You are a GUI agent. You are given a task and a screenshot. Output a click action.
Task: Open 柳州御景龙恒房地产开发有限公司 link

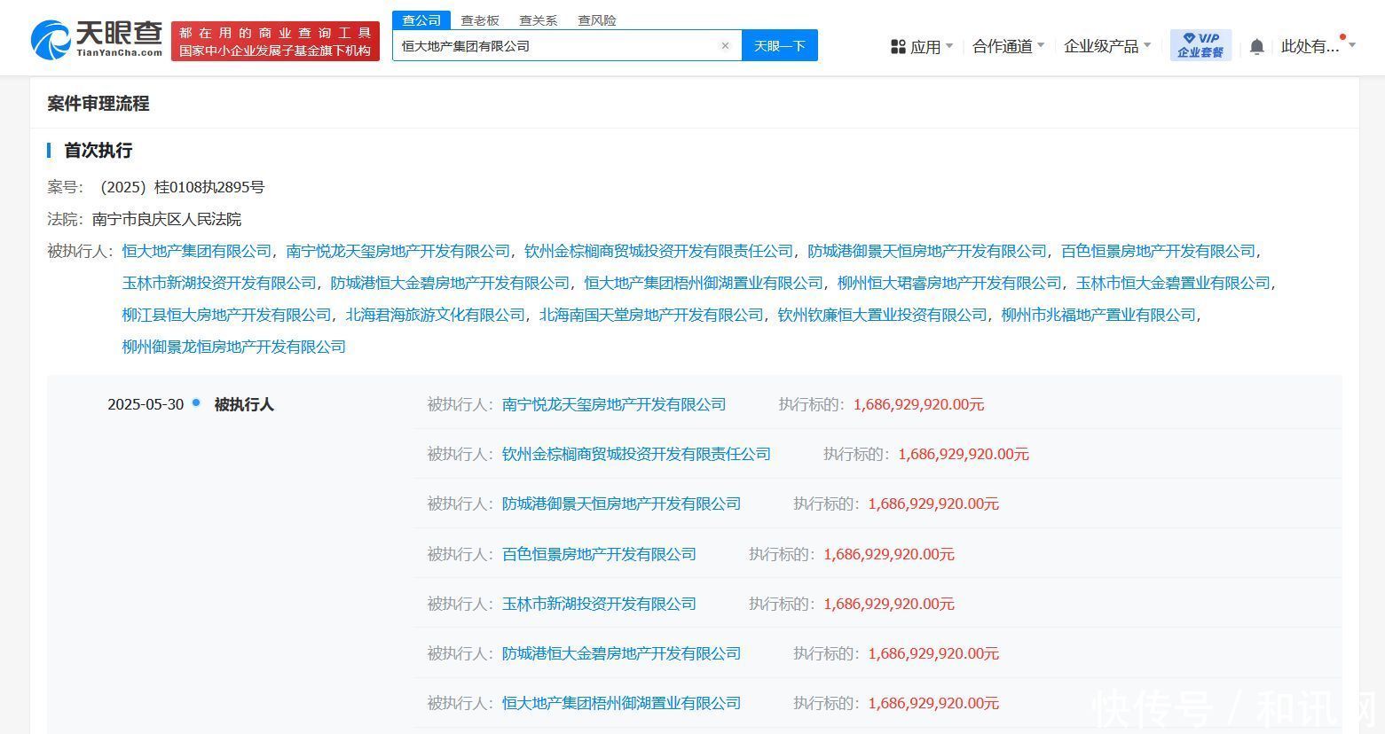pyautogui.click(x=234, y=347)
